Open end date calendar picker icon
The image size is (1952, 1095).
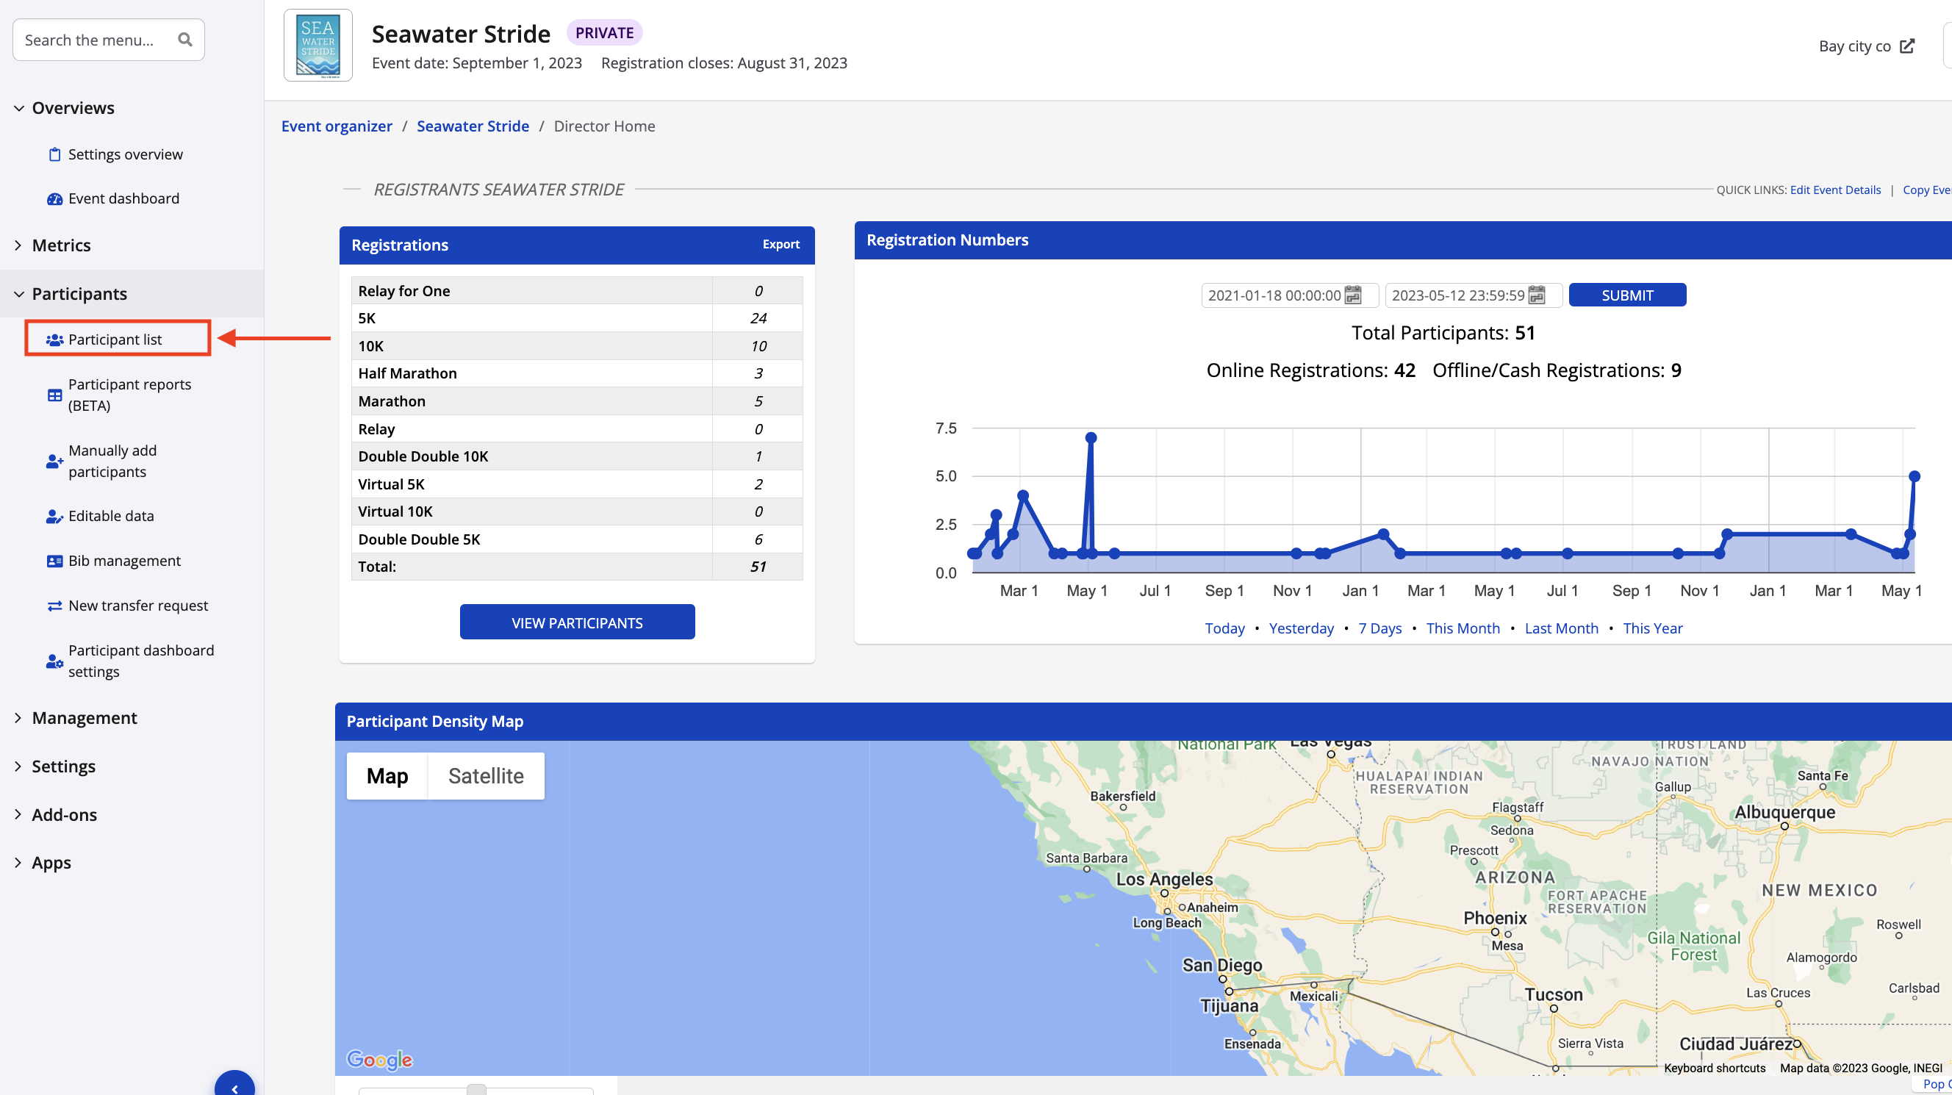pos(1537,295)
